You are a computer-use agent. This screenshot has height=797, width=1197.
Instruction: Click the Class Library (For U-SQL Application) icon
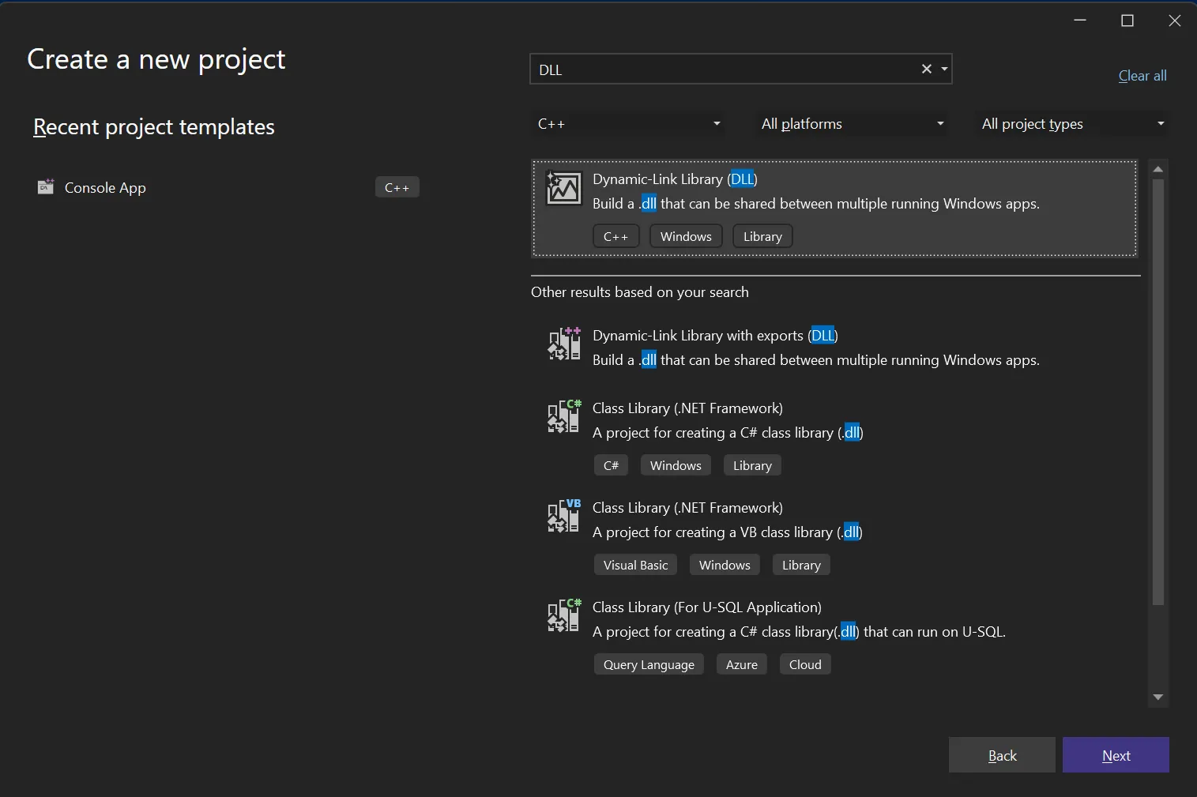pyautogui.click(x=563, y=616)
